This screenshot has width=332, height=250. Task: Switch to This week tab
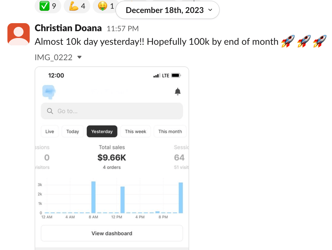[x=135, y=131]
